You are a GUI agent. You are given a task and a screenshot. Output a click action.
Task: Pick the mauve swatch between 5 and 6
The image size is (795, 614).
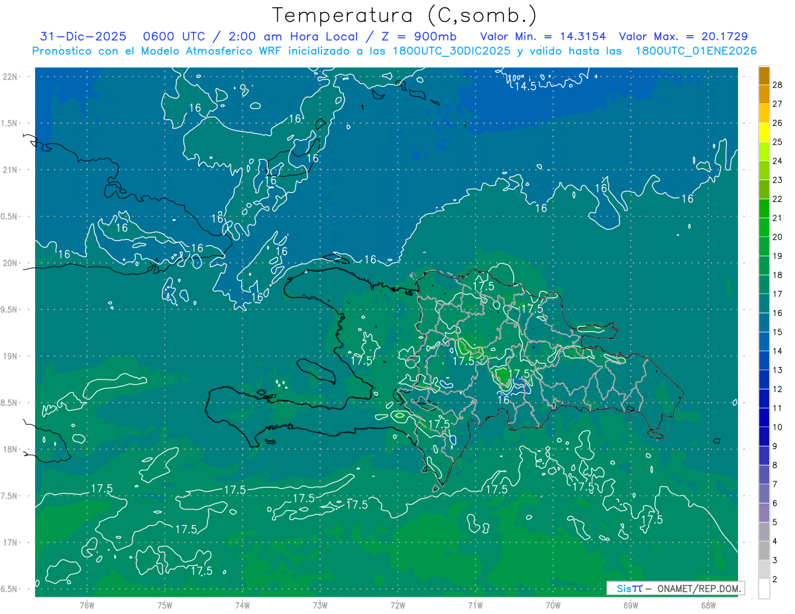[x=764, y=513]
